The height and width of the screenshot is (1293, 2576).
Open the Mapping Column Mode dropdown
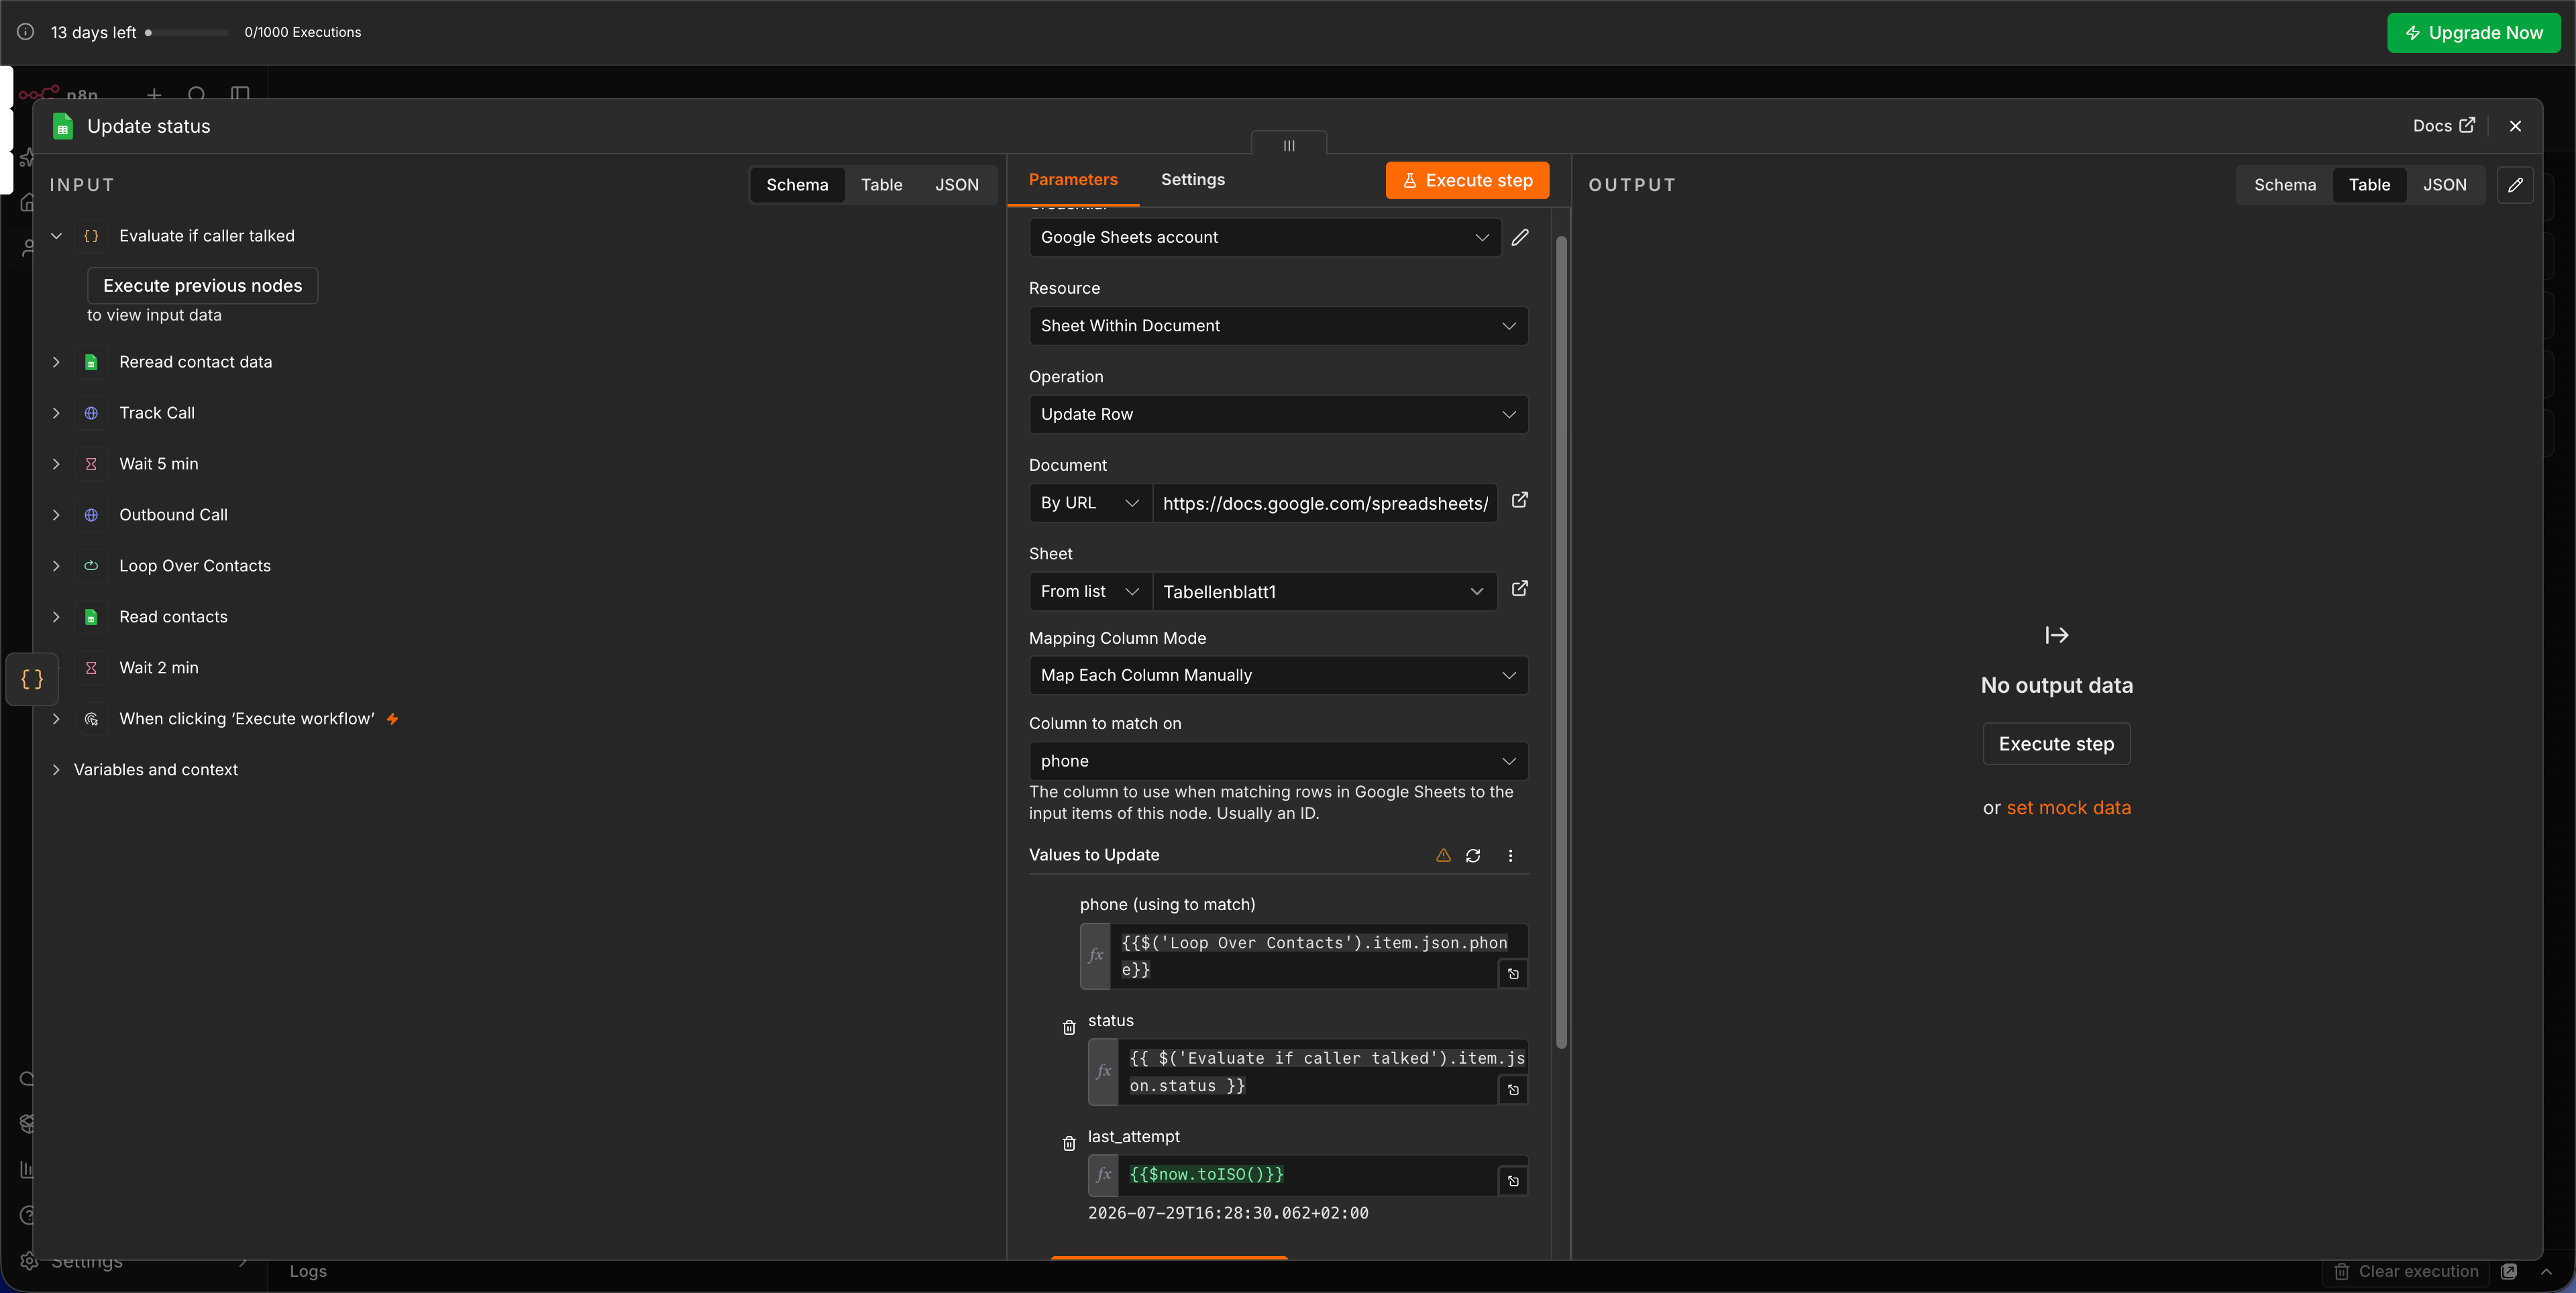tap(1278, 675)
